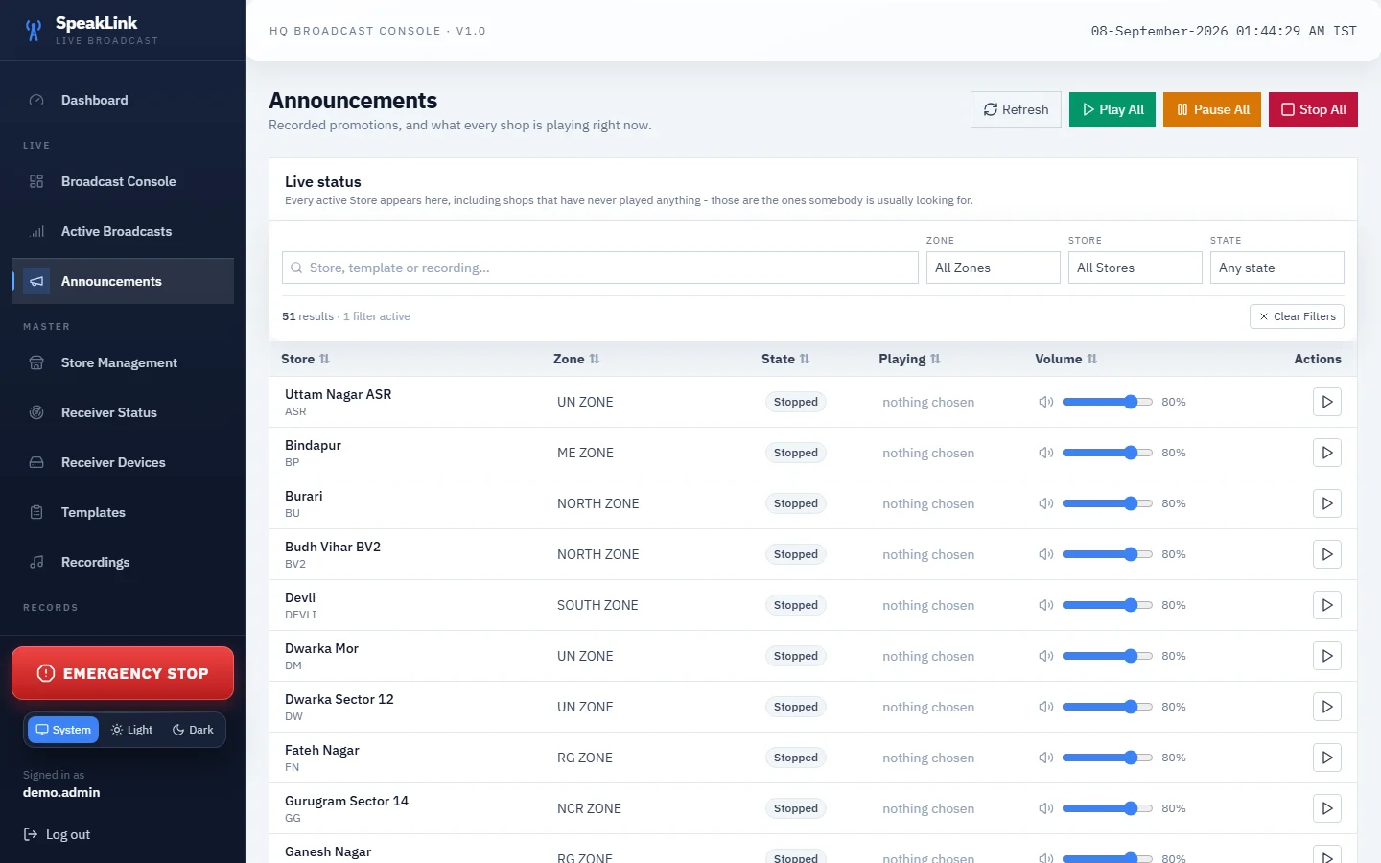Play announcement for Uttam Nagar ASR store
This screenshot has height=863, width=1381.
1327,402
